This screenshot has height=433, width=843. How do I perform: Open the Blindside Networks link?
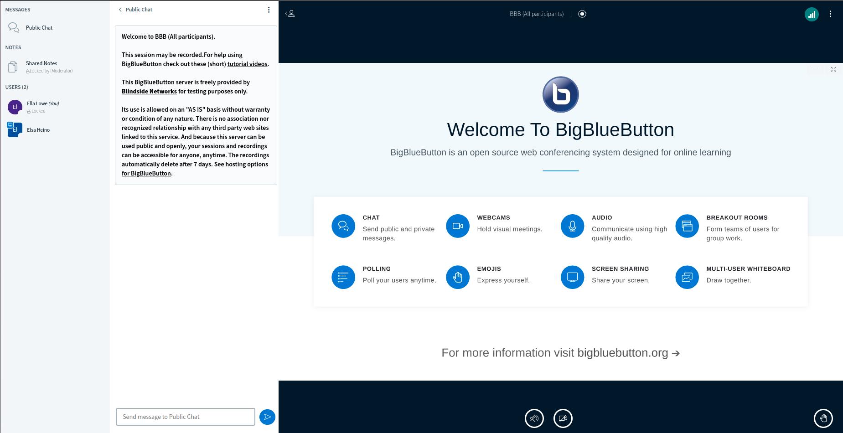149,92
